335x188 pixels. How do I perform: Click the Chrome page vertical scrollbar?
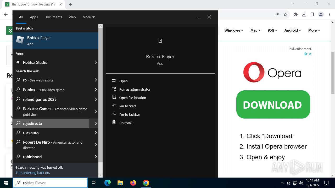coord(333,73)
